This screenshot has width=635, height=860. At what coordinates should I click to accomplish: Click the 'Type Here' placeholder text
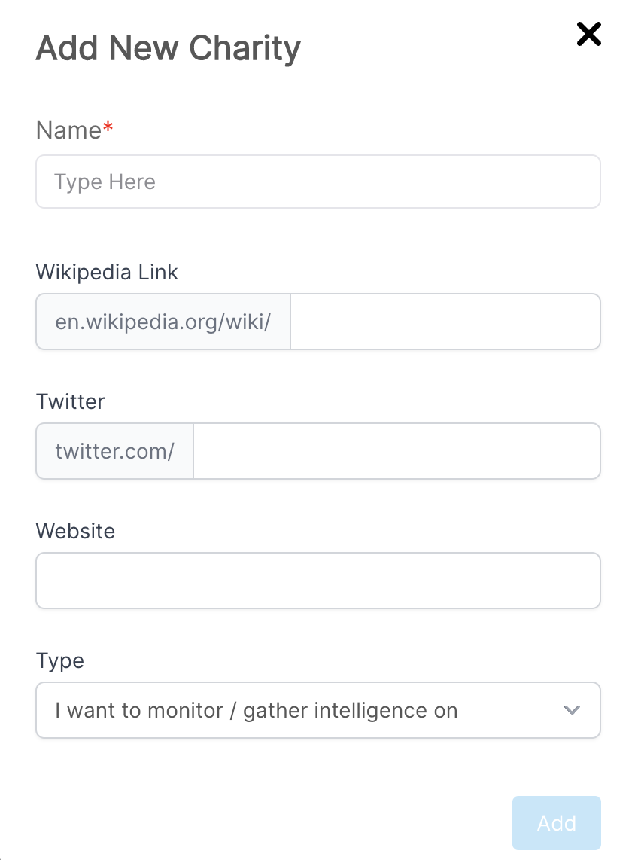click(x=105, y=181)
